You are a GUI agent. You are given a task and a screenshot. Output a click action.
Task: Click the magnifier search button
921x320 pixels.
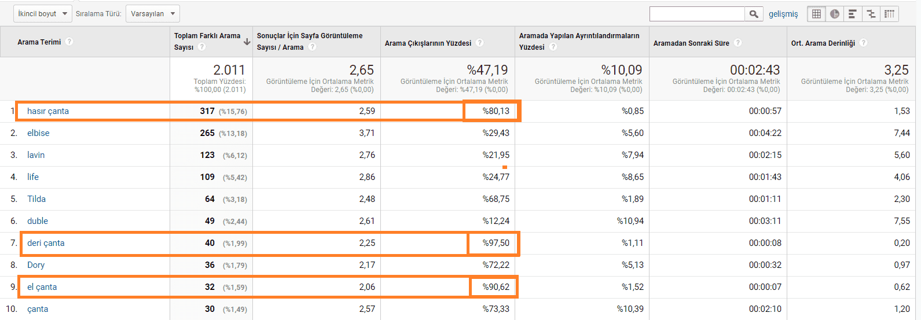[753, 14]
